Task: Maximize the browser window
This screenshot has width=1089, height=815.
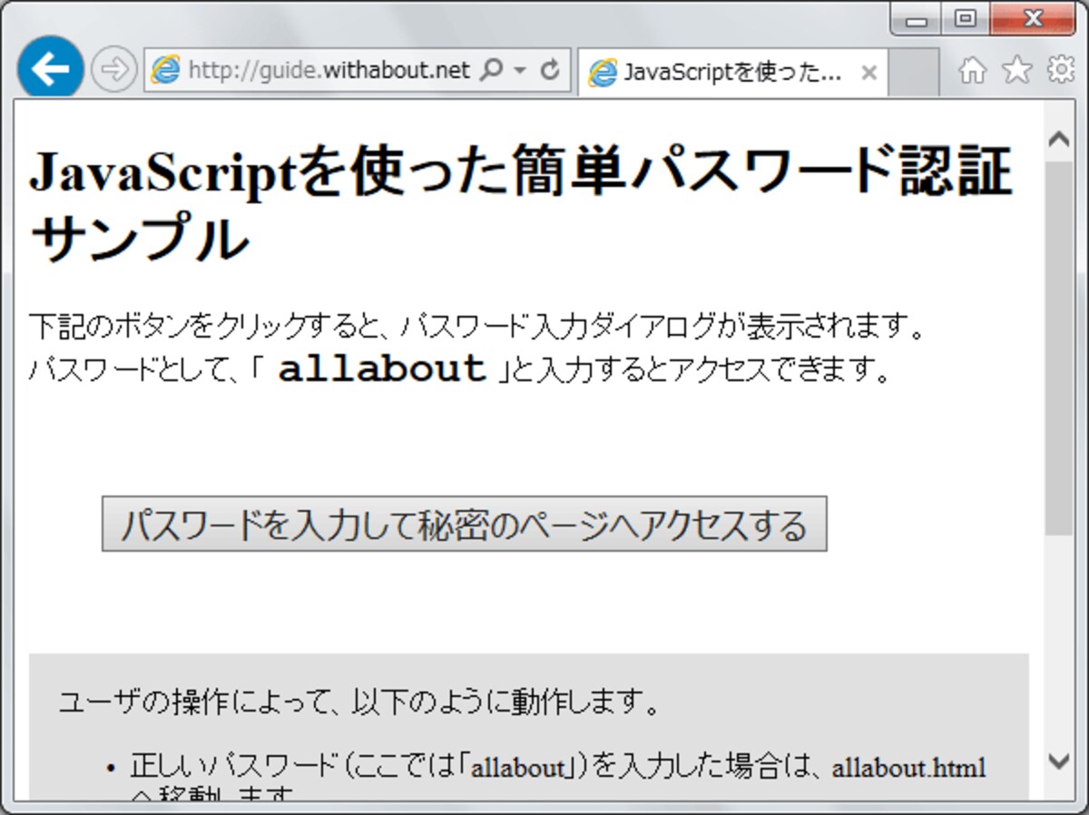Action: coord(966,20)
